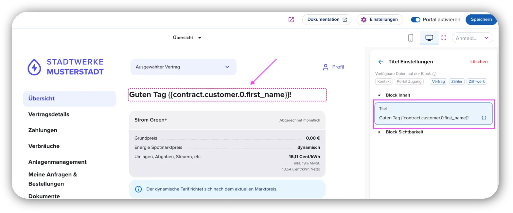Select Anlagenmanagement in the sidebar
Image resolution: width=513 pixels, height=213 pixels.
click(x=58, y=162)
